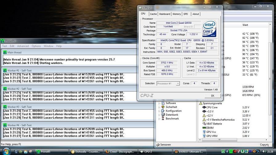Click the Bluetooth tray icon

(227, 151)
